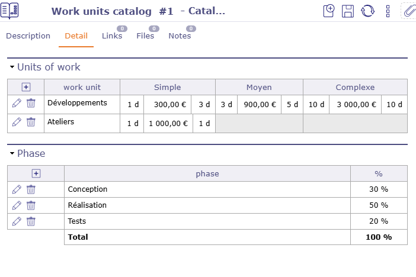This screenshot has width=416, height=277.
Task: Edit the Ateliers work unit
Action: pyautogui.click(x=17, y=122)
